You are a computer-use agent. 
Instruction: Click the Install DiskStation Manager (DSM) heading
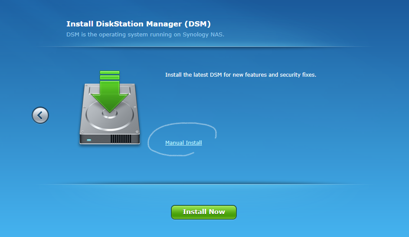tap(138, 24)
